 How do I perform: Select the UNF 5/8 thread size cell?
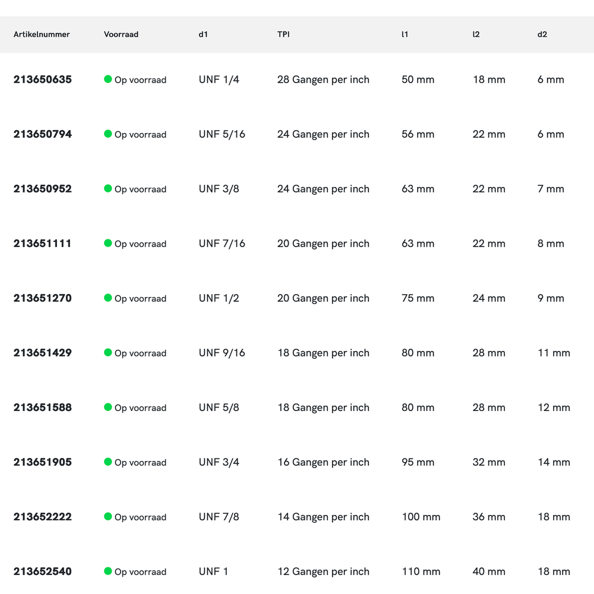point(219,407)
